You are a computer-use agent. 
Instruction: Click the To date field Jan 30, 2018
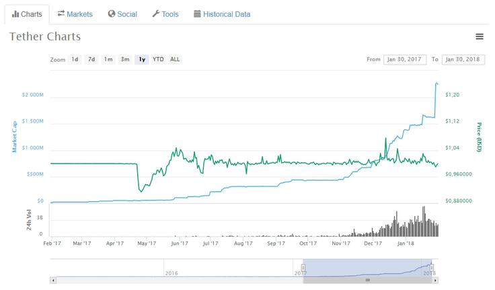pos(463,59)
